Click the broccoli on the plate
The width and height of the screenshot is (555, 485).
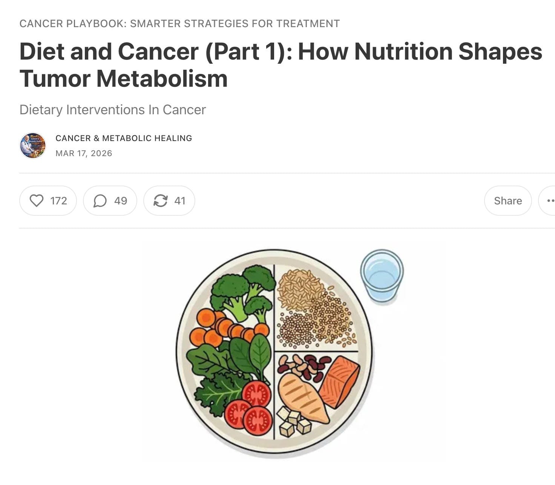click(x=243, y=291)
